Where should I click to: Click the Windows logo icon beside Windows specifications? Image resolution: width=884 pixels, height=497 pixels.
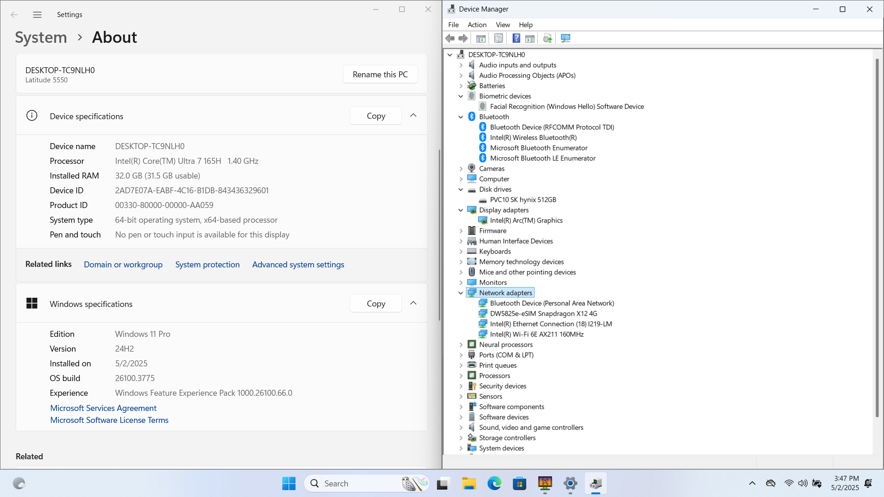pos(32,303)
